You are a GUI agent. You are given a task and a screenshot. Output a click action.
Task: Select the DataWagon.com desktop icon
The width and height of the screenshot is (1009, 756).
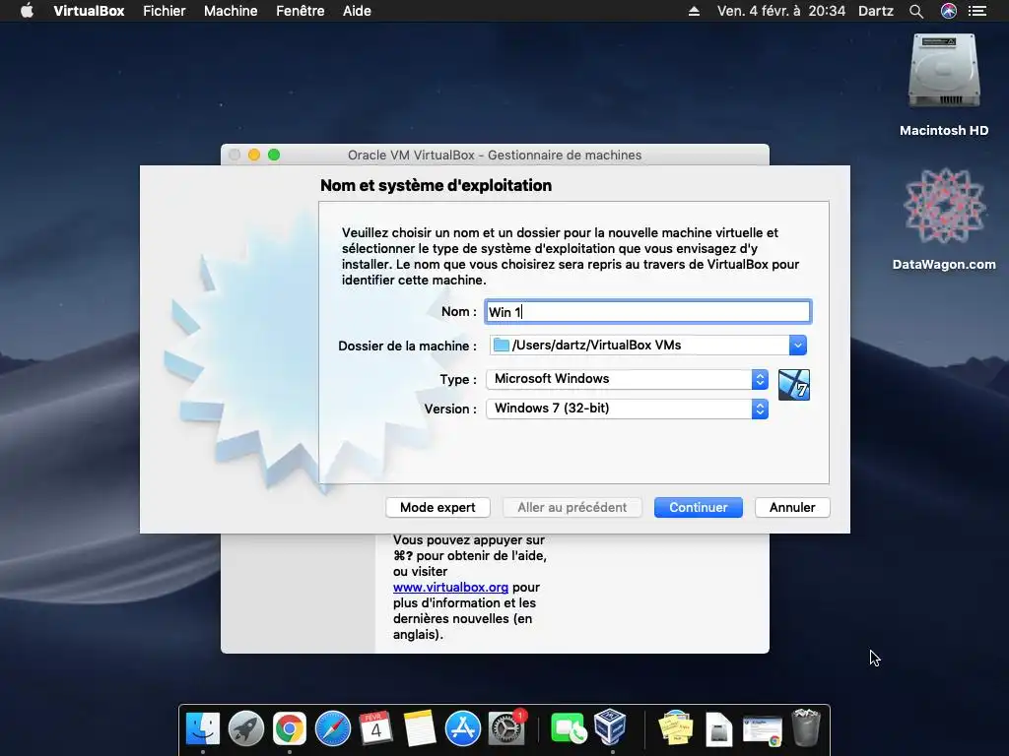944,207
